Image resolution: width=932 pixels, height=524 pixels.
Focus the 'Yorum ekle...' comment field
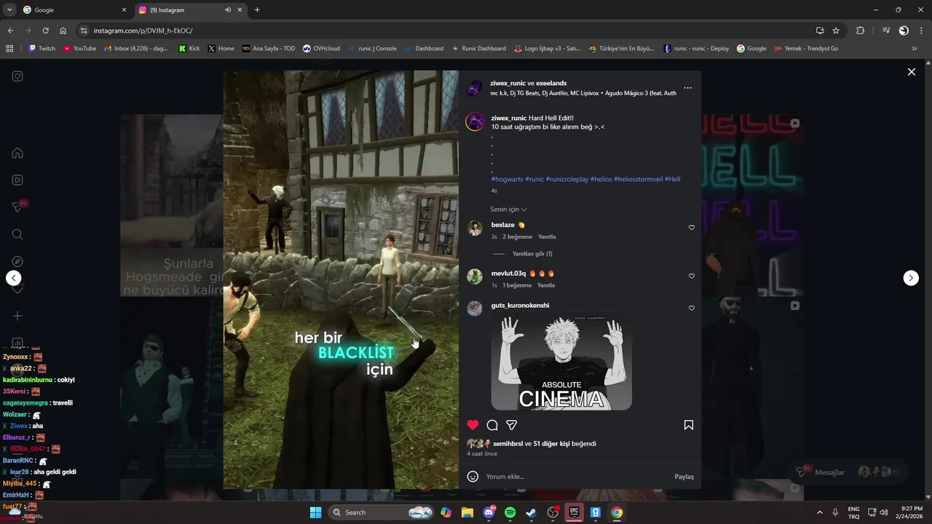(x=575, y=477)
